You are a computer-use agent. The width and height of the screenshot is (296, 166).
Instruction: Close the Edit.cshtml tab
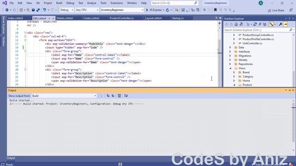[53, 18]
